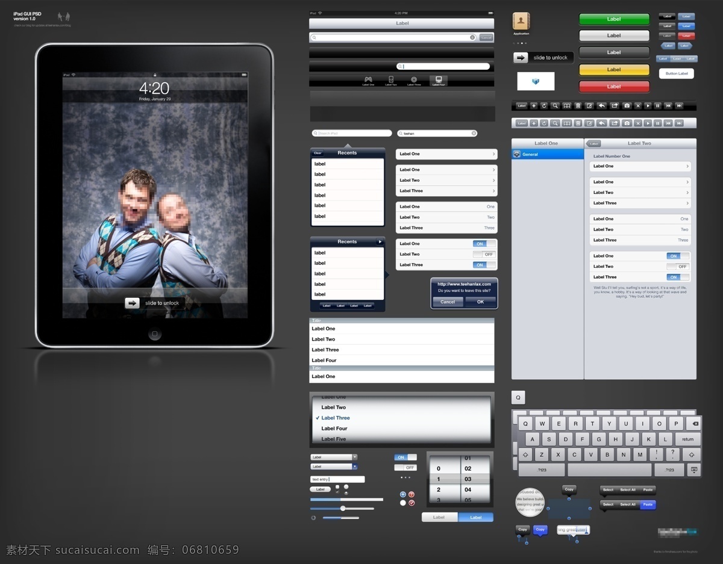Image resolution: width=723 pixels, height=564 pixels.
Task: Click the slide to unlock arrow on the iPad lock screen
Action: point(132,303)
